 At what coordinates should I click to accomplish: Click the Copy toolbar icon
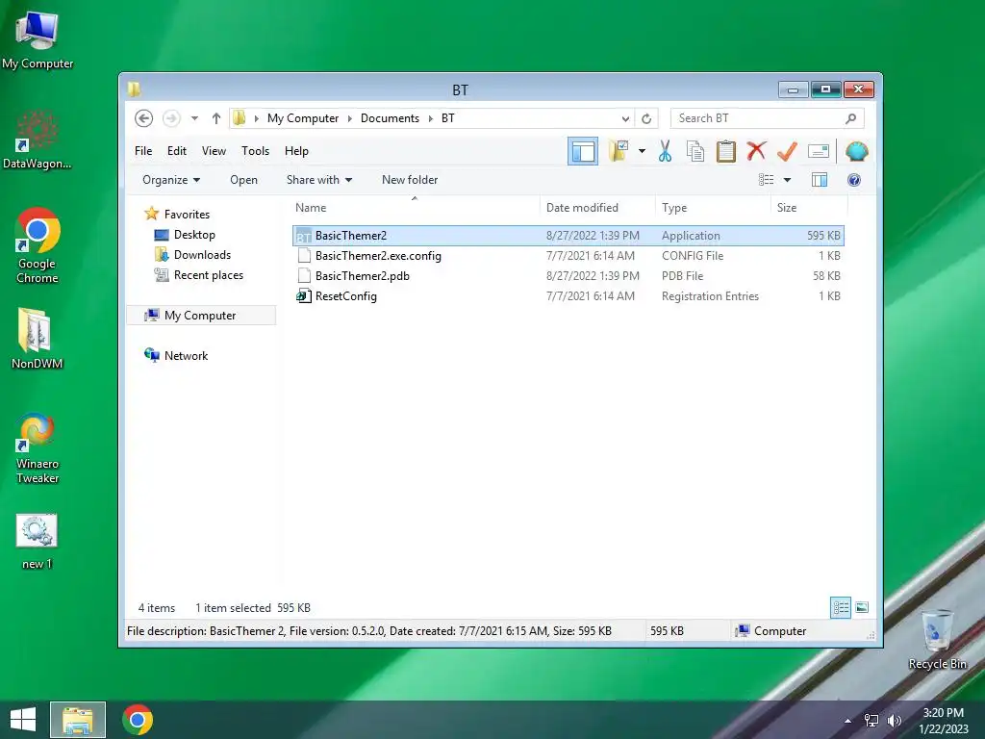tap(695, 151)
